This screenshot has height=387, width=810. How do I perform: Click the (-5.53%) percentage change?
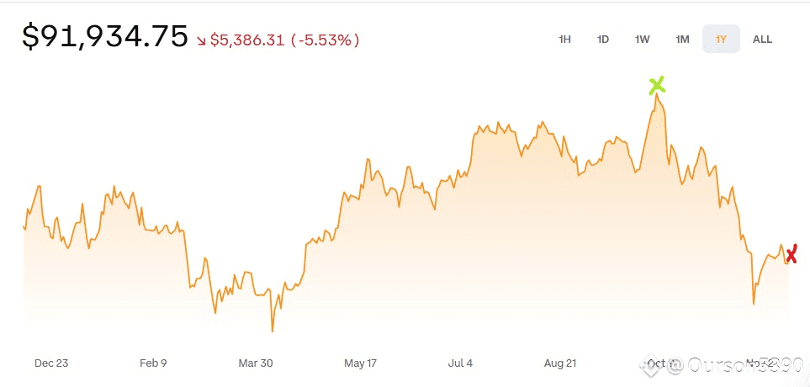point(325,40)
